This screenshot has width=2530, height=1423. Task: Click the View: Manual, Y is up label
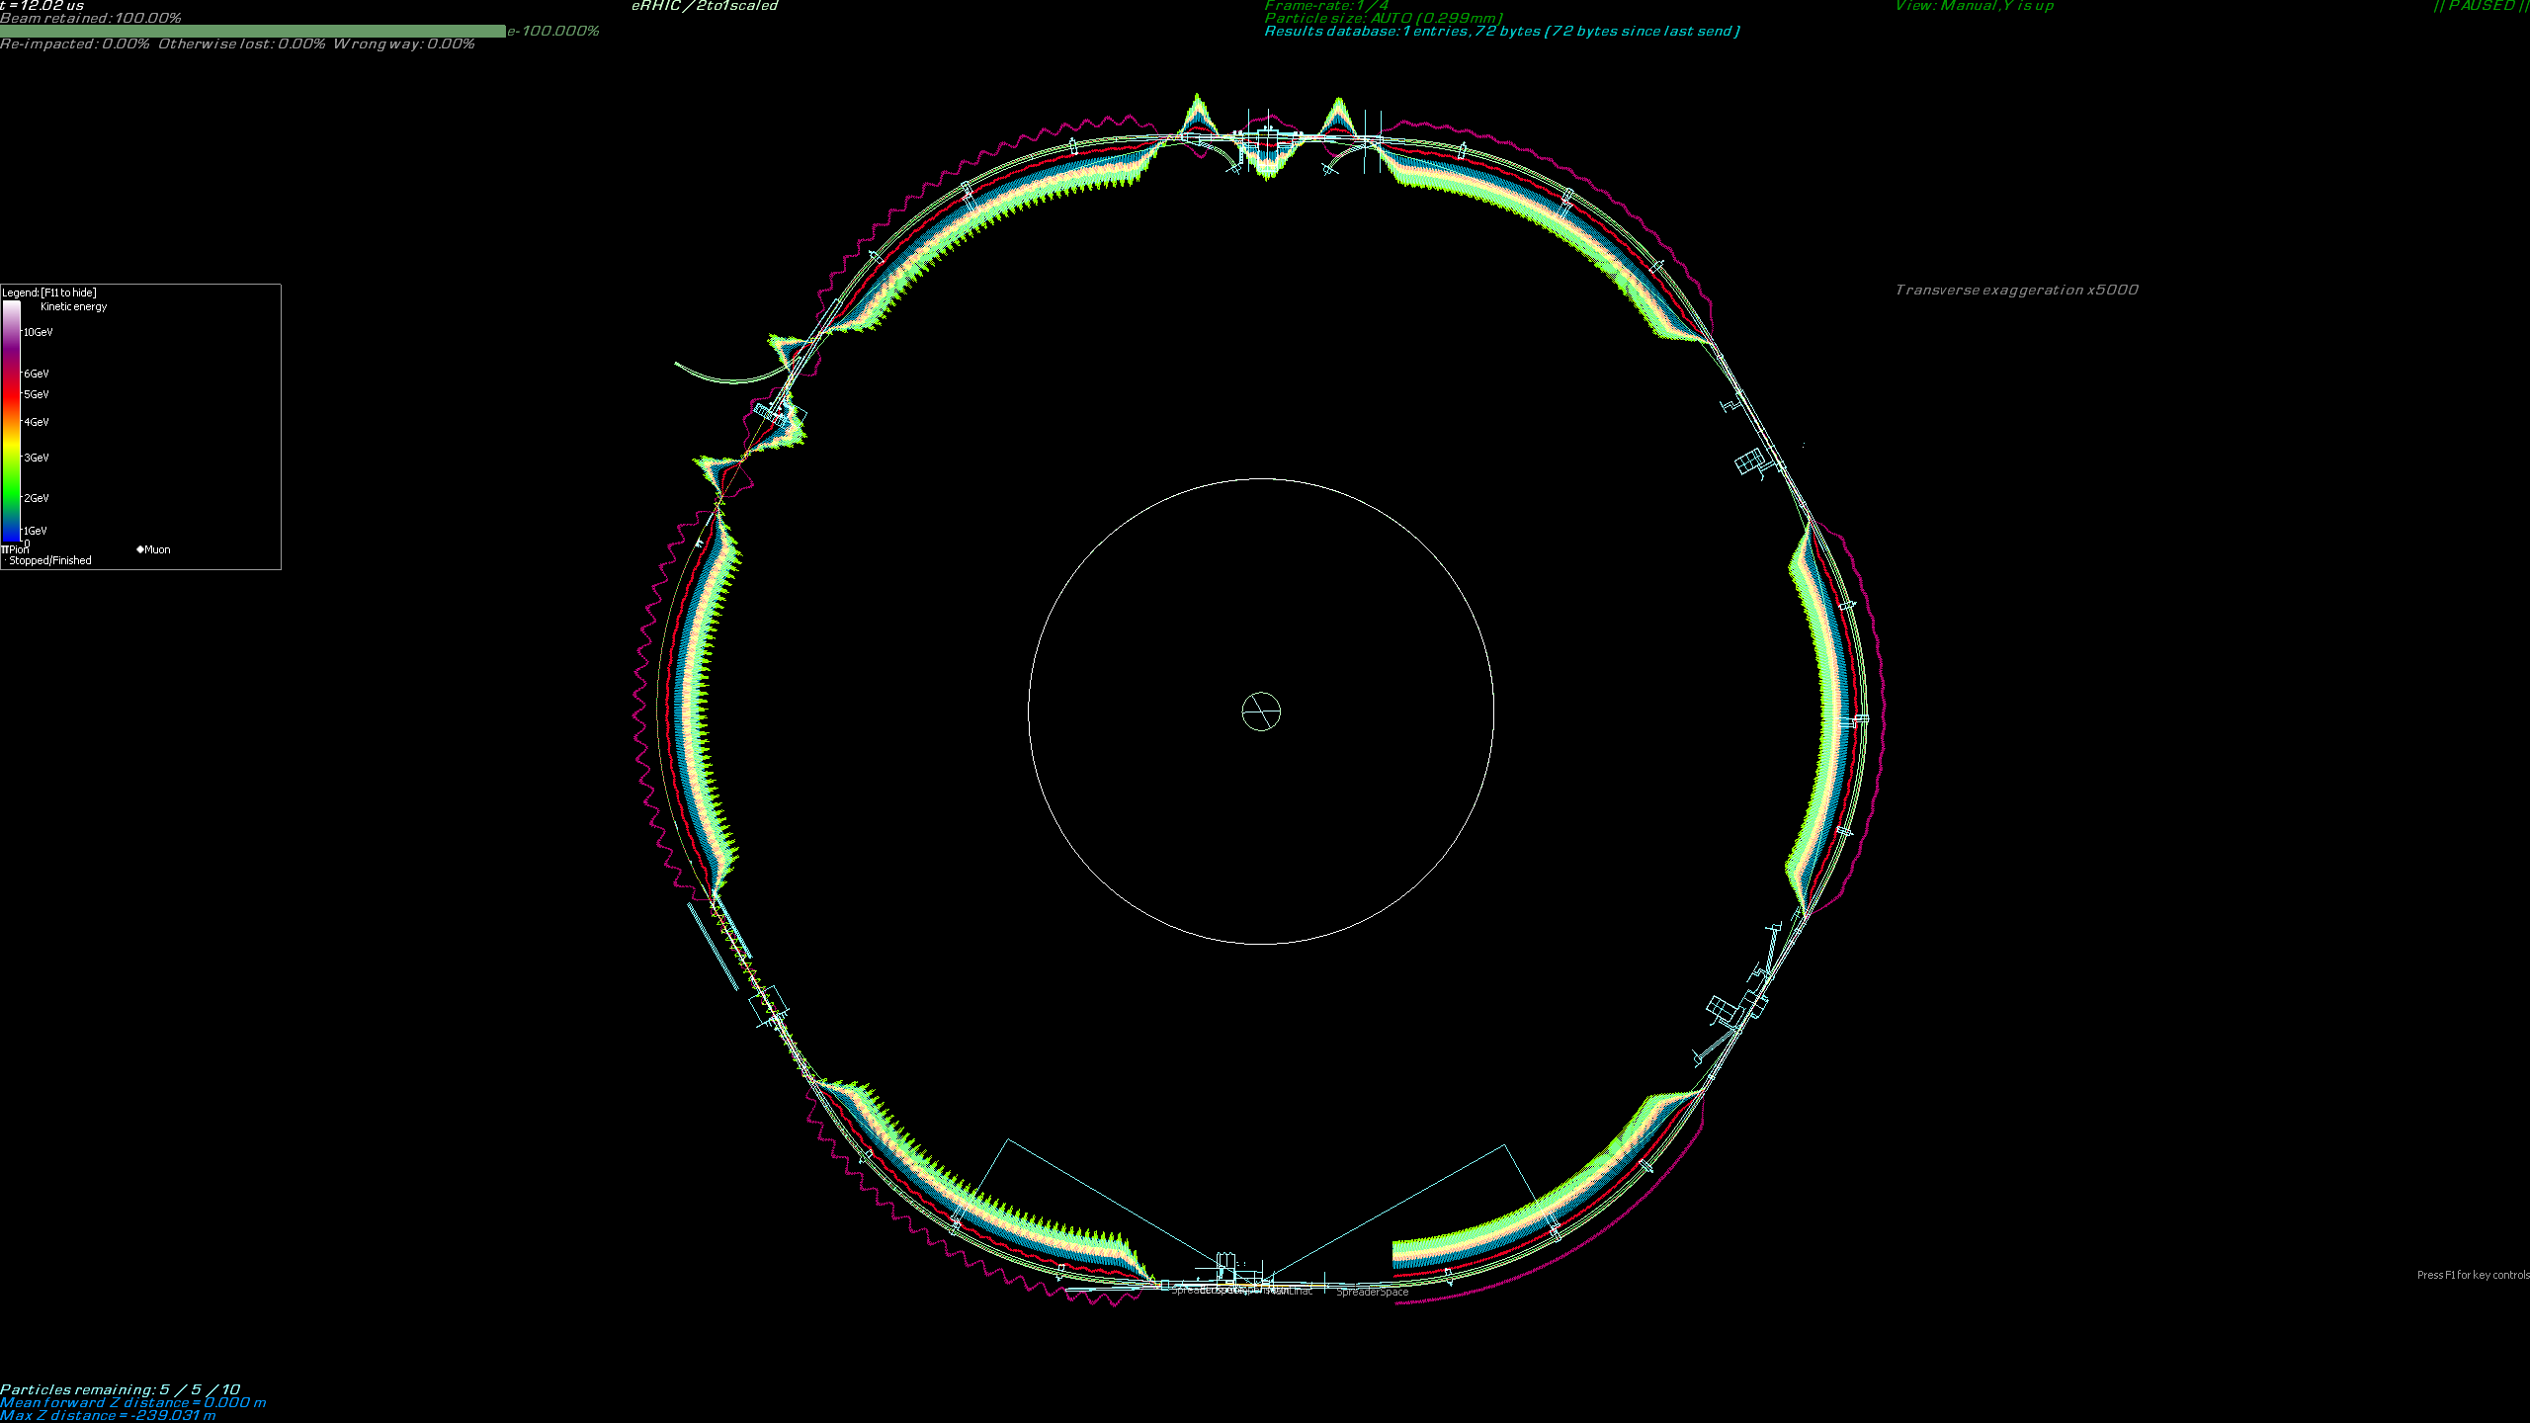point(1974,6)
